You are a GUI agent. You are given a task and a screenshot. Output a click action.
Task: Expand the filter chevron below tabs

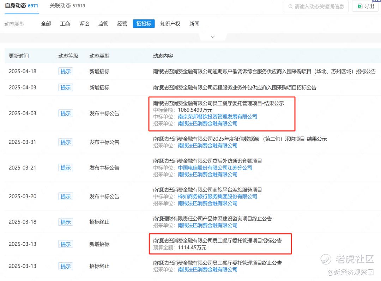(213, 37)
